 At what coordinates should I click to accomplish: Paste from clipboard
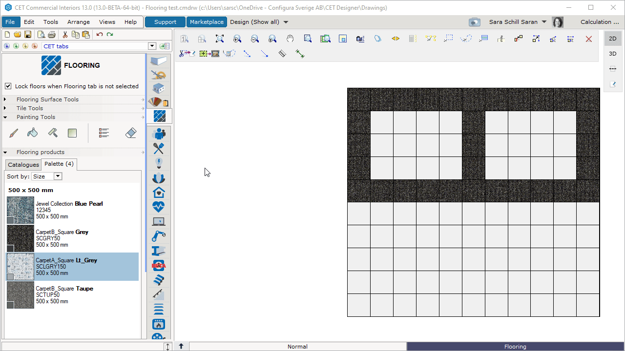(86, 35)
